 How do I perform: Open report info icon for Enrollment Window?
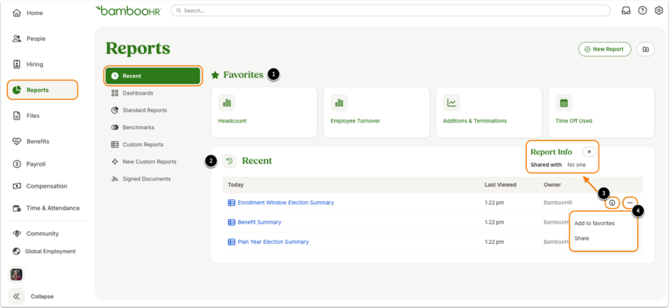[612, 202]
